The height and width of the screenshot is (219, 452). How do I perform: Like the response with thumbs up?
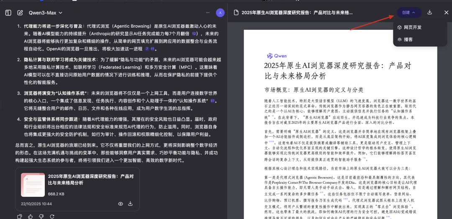point(30,216)
